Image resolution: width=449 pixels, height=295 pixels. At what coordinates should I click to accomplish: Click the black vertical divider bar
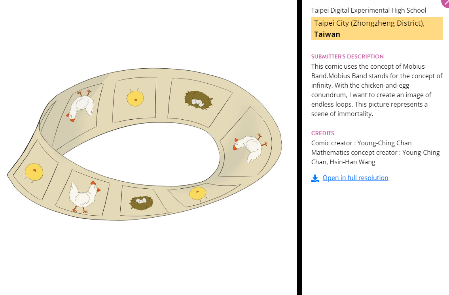[299, 147]
